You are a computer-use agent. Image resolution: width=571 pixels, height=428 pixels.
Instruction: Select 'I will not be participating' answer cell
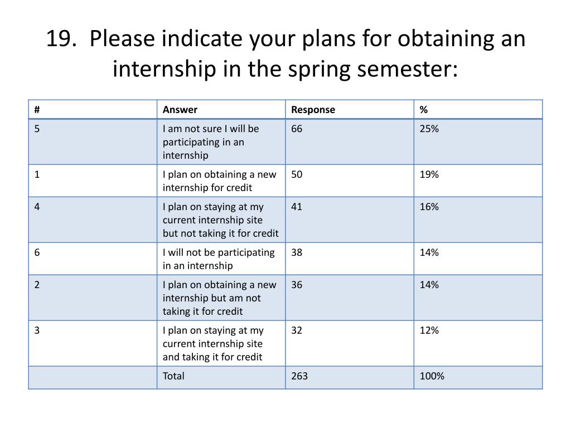[x=221, y=259]
